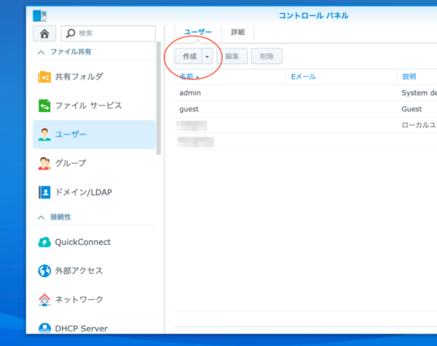This screenshot has height=346, width=437.
Task: Click the Control Panel home icon
Action: click(x=44, y=33)
